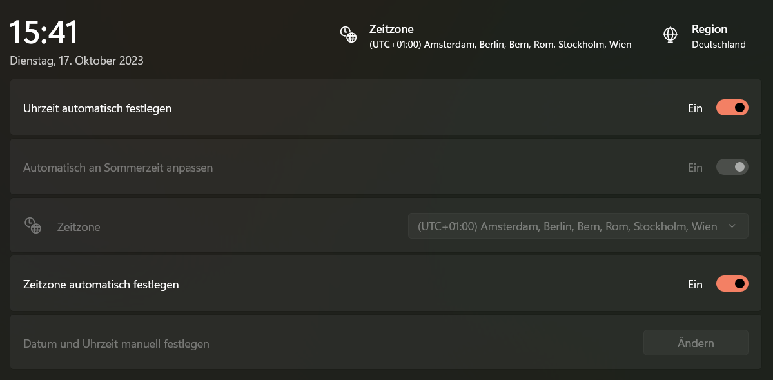Screen dimensions: 773x380
Task: Click 'Datum und Uhrzeit manuell festlegen' label
Action: 116,344
